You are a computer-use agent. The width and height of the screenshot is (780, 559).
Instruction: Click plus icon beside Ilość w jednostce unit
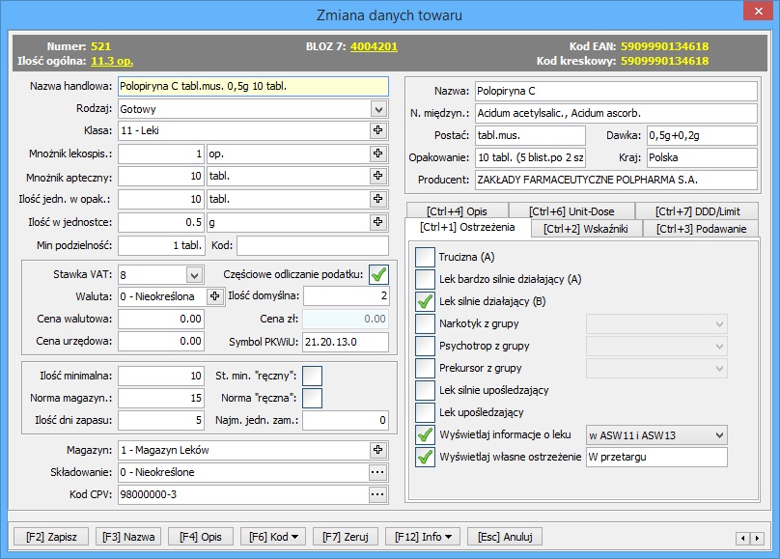[377, 221]
